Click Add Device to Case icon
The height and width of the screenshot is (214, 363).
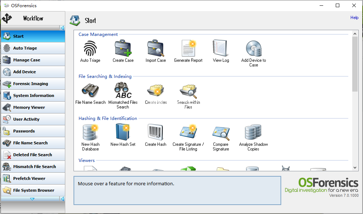(254, 48)
